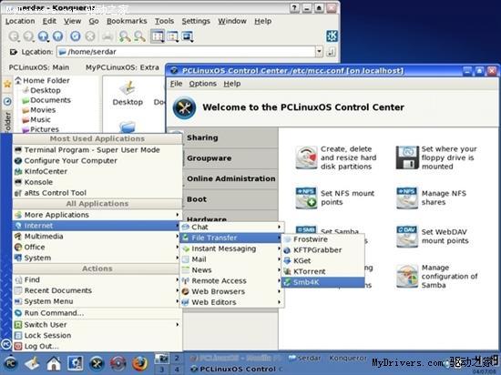The height and width of the screenshot is (375, 501).
Task: Open the Konqueror Tools menu
Action: (x=164, y=21)
